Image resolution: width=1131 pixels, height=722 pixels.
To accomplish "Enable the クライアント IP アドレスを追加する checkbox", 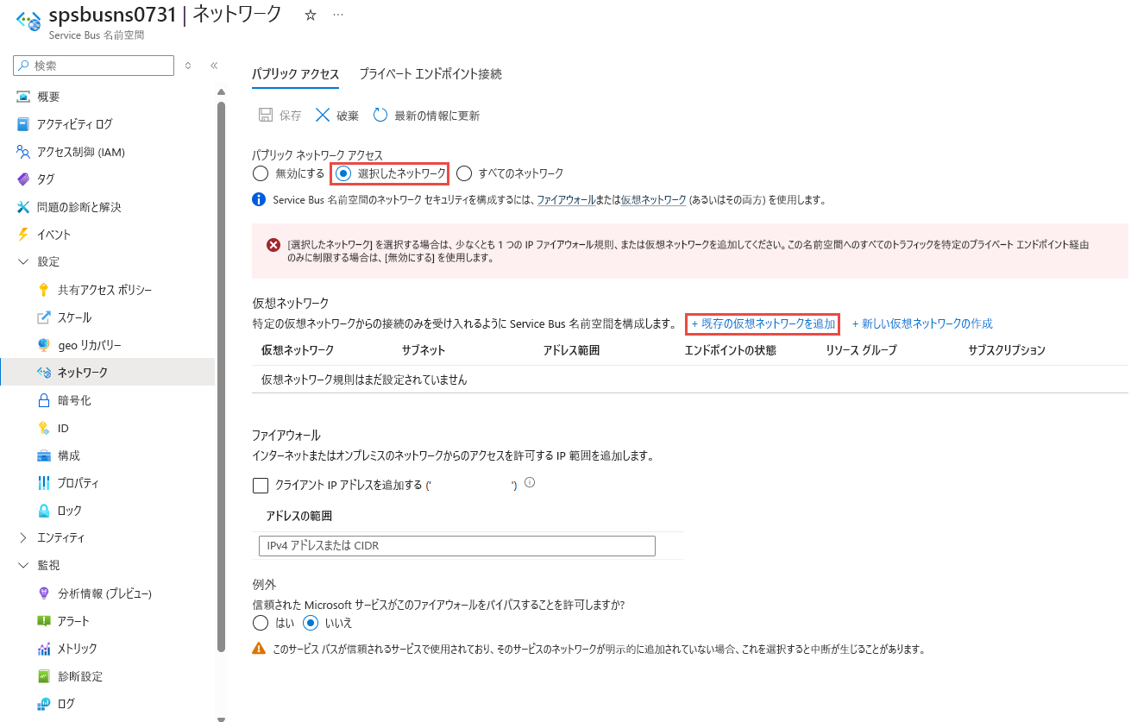I will pos(261,486).
